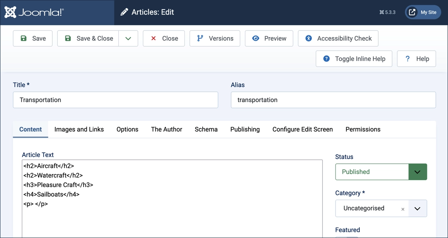Select the green Status dropdown arrow control
This screenshot has width=448, height=238.
tap(418, 172)
